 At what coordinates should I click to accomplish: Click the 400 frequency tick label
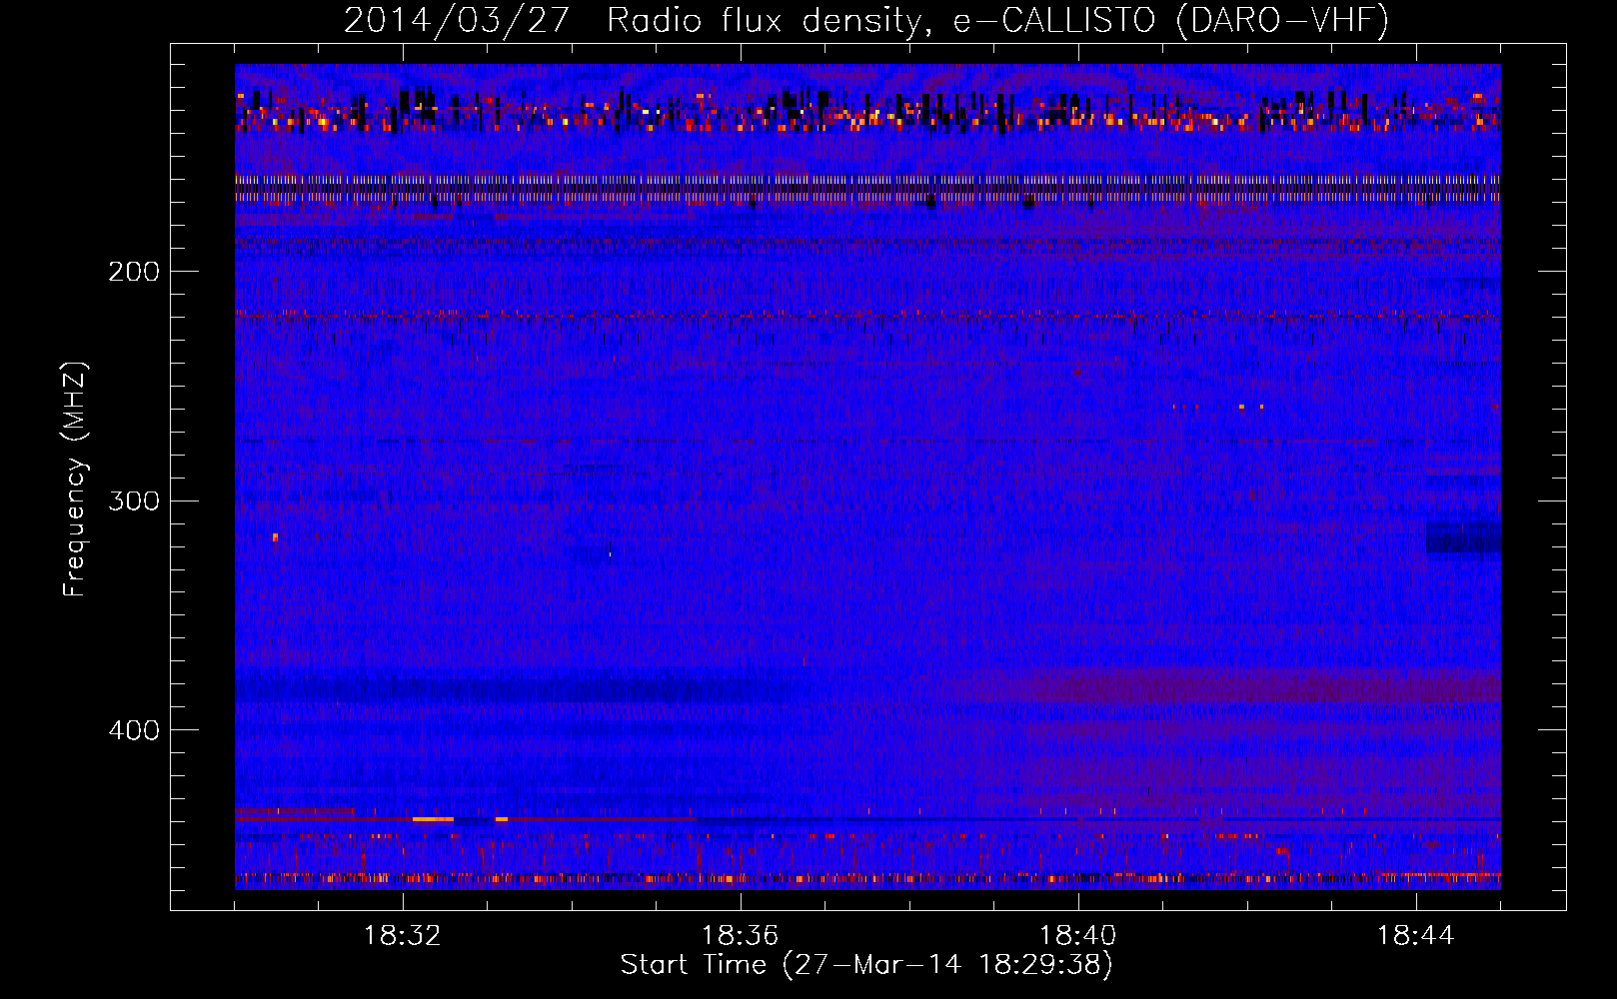click(x=134, y=730)
